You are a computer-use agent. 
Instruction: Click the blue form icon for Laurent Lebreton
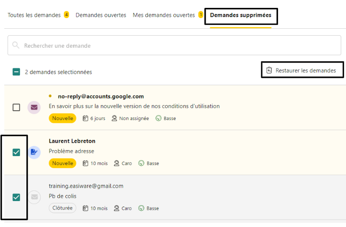[34, 152]
